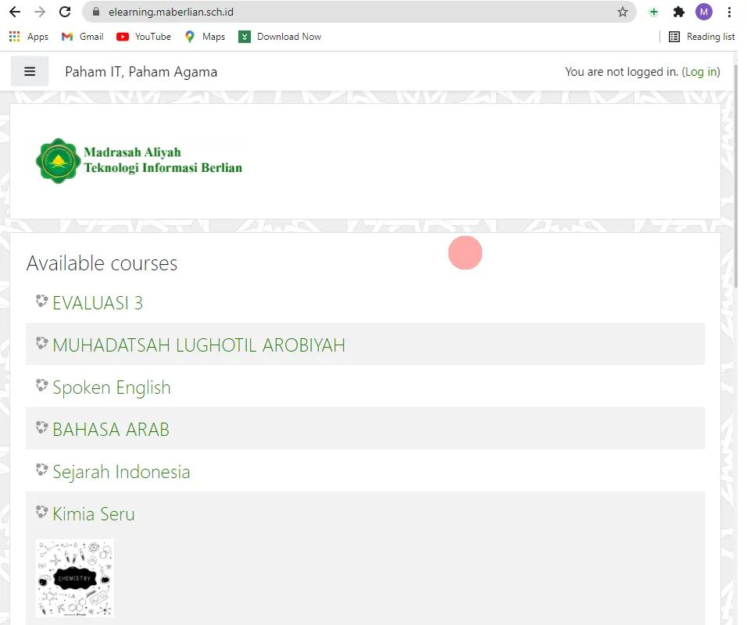The width and height of the screenshot is (747, 625).
Task: Open MUHADATSAH LUGHOTIL AROBIYAH course
Action: [198, 345]
